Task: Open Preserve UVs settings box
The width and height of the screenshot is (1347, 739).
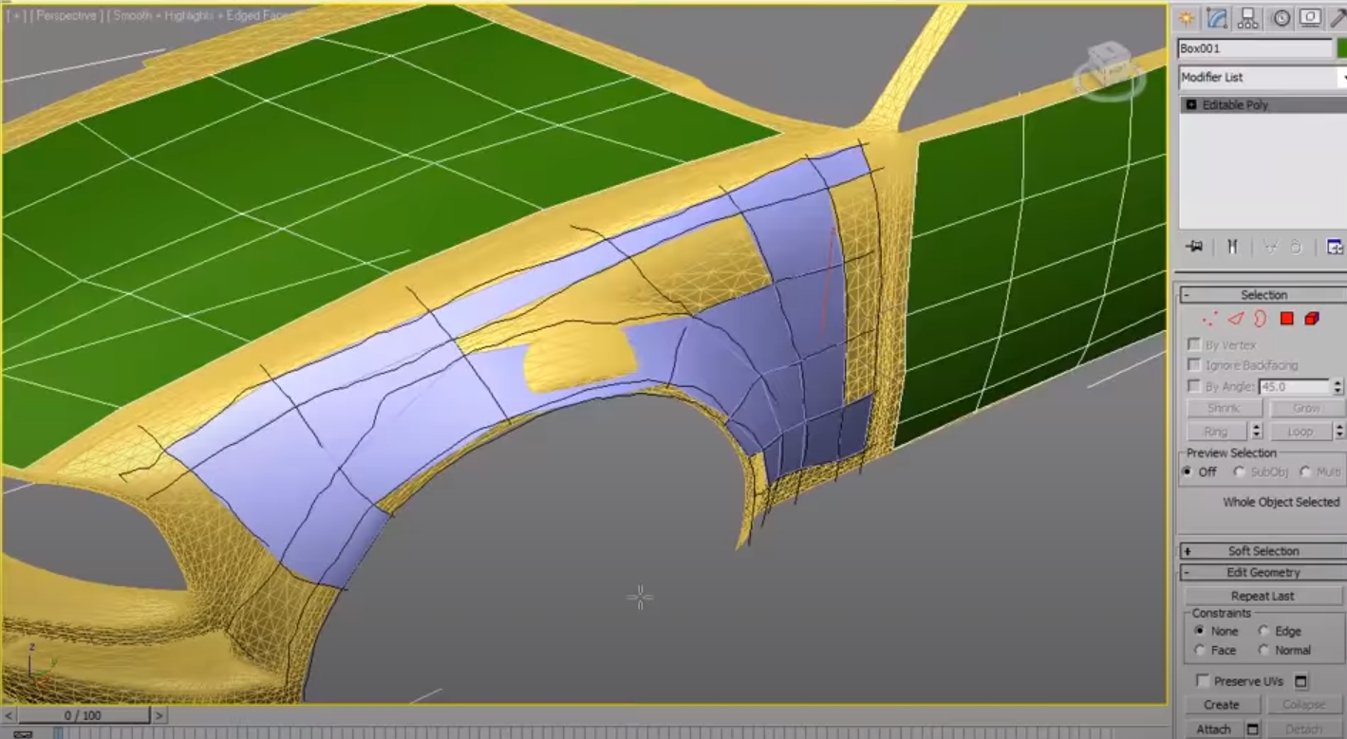Action: click(x=1301, y=681)
